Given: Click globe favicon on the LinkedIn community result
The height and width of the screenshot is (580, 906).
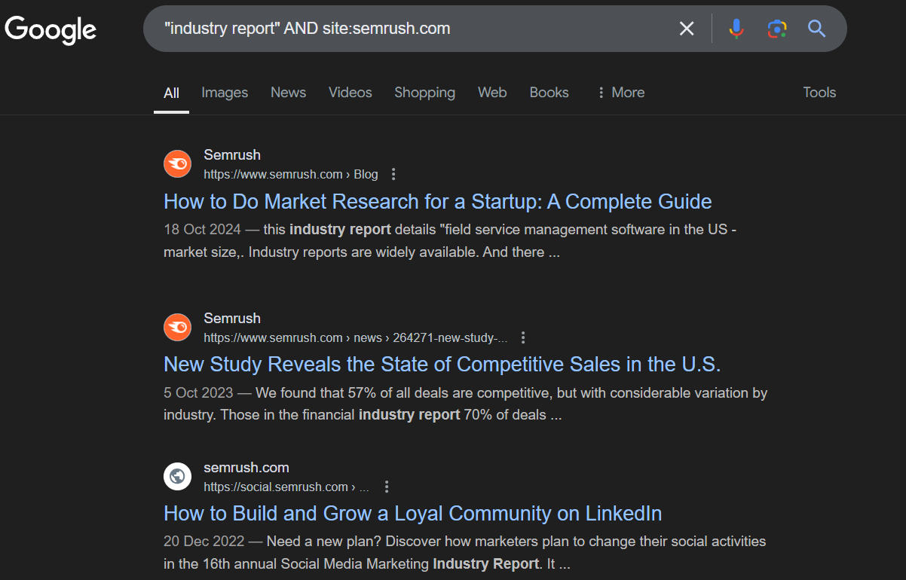Looking at the screenshot, I should click(178, 476).
